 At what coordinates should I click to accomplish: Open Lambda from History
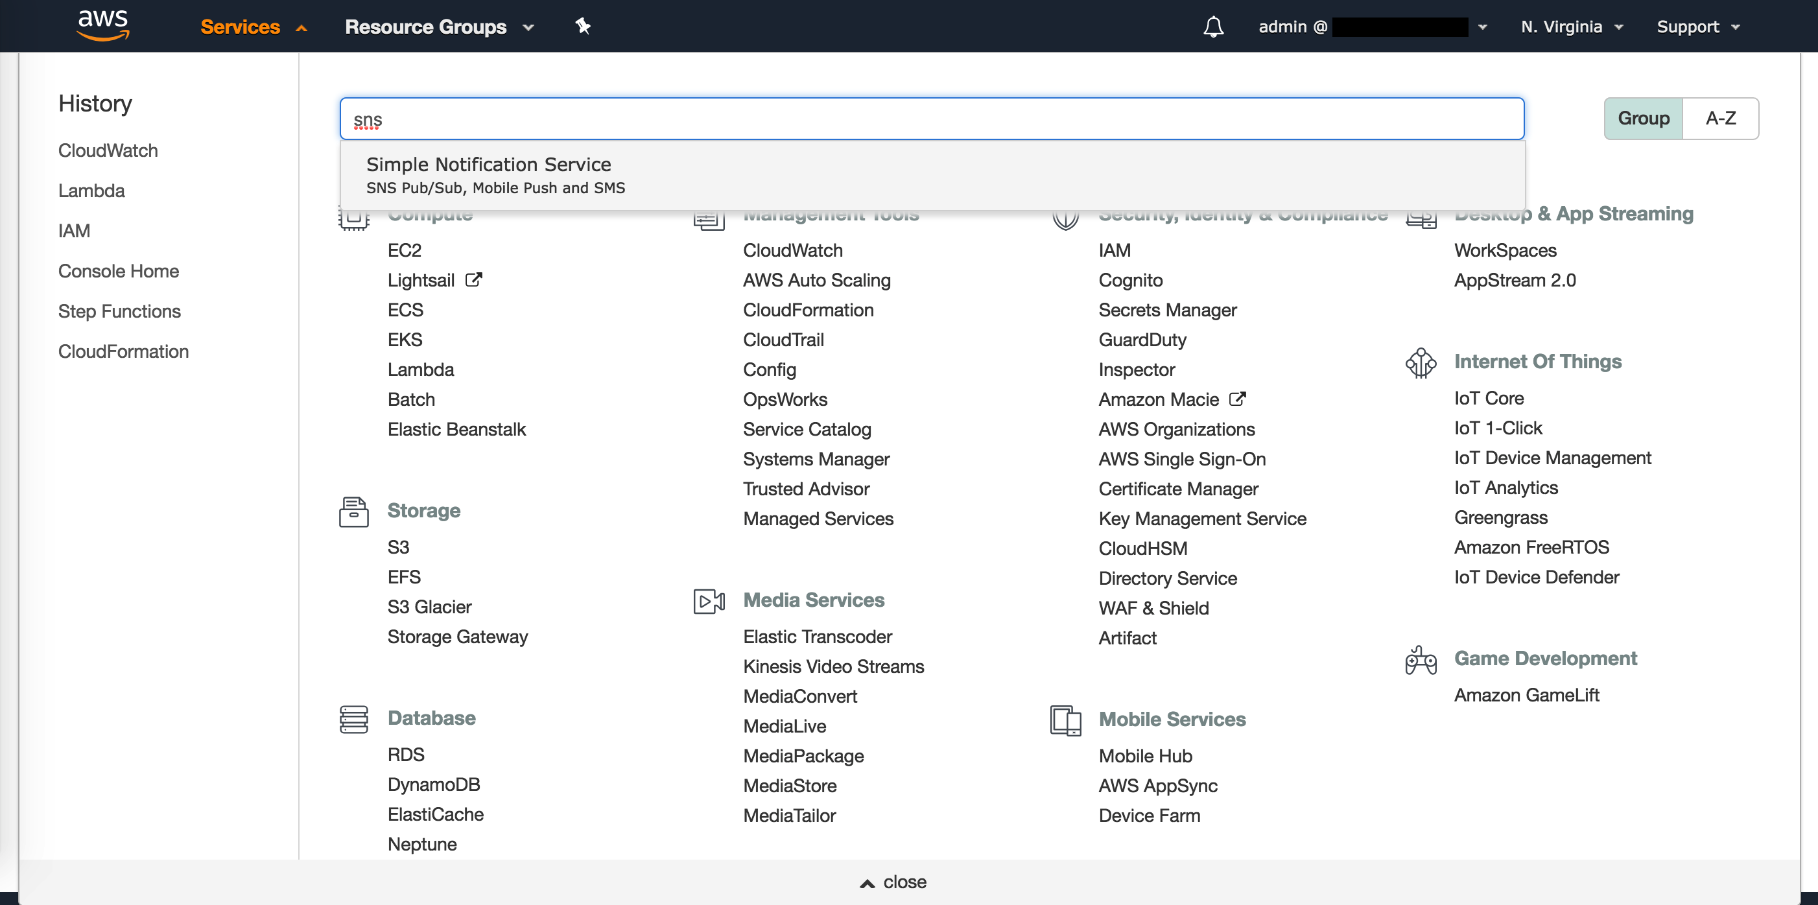91,191
